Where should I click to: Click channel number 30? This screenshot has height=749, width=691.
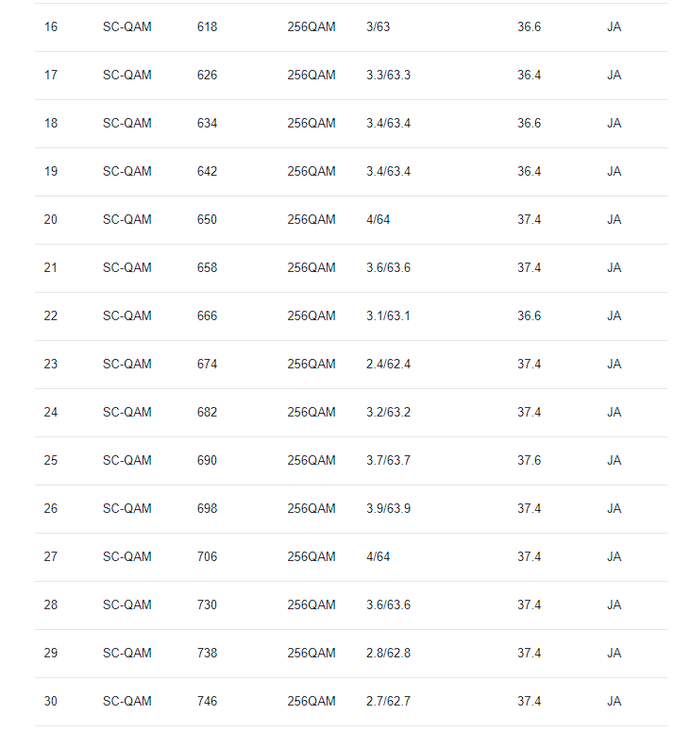click(x=51, y=701)
